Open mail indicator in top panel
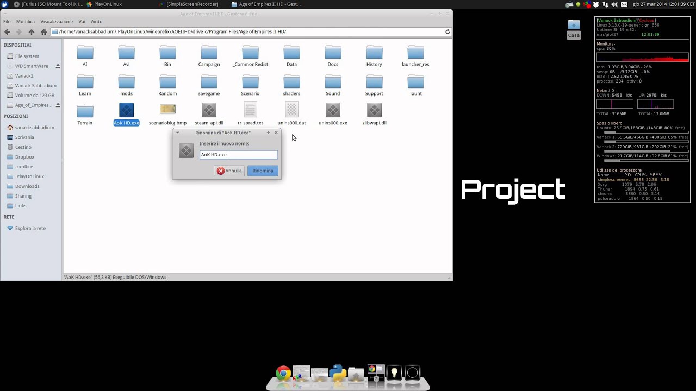Viewport: 696px width, 391px height. coord(624,4)
